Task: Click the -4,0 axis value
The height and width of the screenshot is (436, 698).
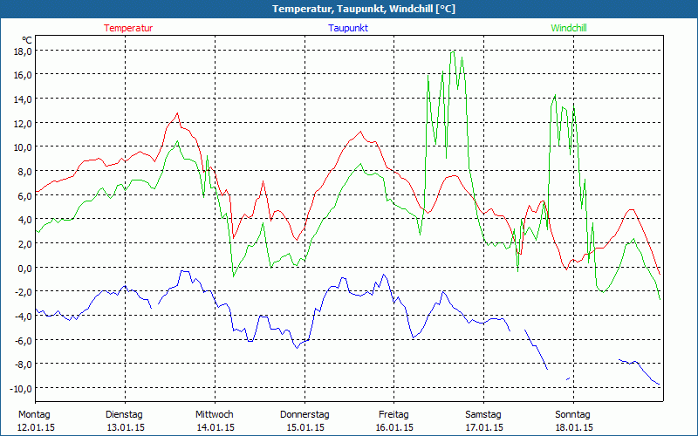Action: (x=23, y=317)
